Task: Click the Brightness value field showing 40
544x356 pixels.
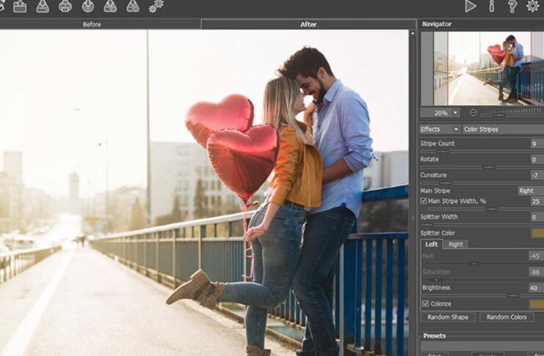Action: coord(537,287)
